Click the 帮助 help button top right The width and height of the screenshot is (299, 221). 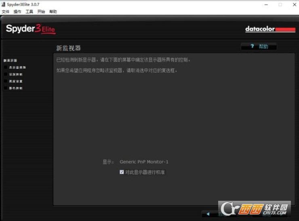click(x=259, y=46)
